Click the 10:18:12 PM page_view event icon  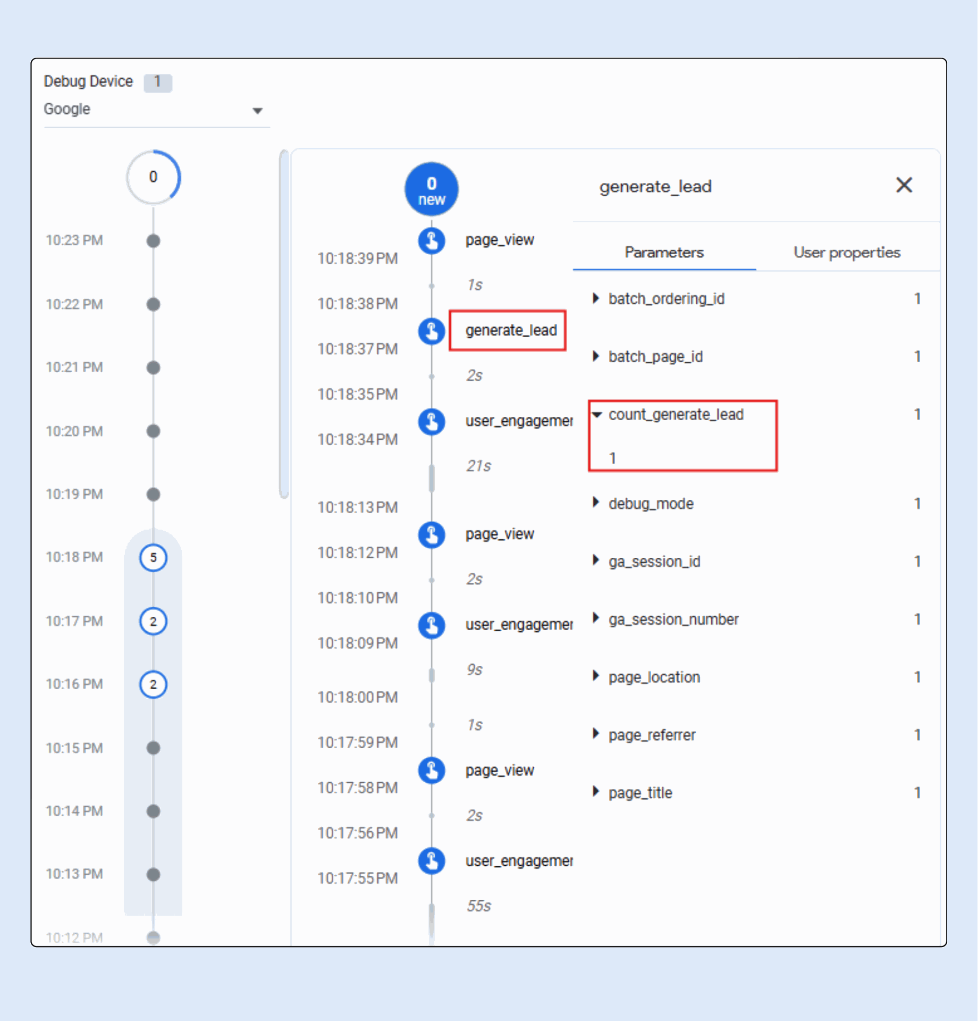431,535
